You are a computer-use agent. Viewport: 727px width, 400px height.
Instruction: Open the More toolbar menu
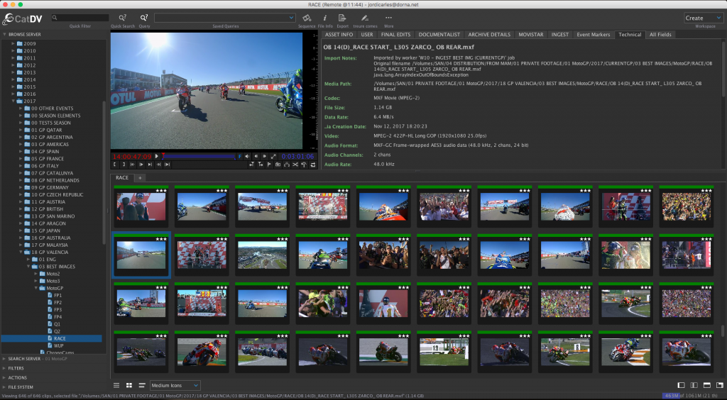[388, 17]
